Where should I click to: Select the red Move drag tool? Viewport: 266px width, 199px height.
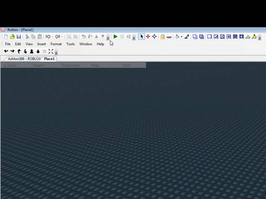[148, 36]
